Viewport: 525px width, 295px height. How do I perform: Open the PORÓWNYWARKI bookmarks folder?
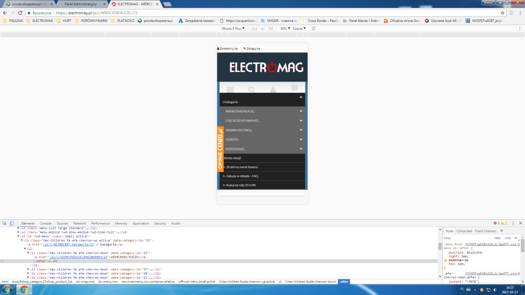(91, 20)
